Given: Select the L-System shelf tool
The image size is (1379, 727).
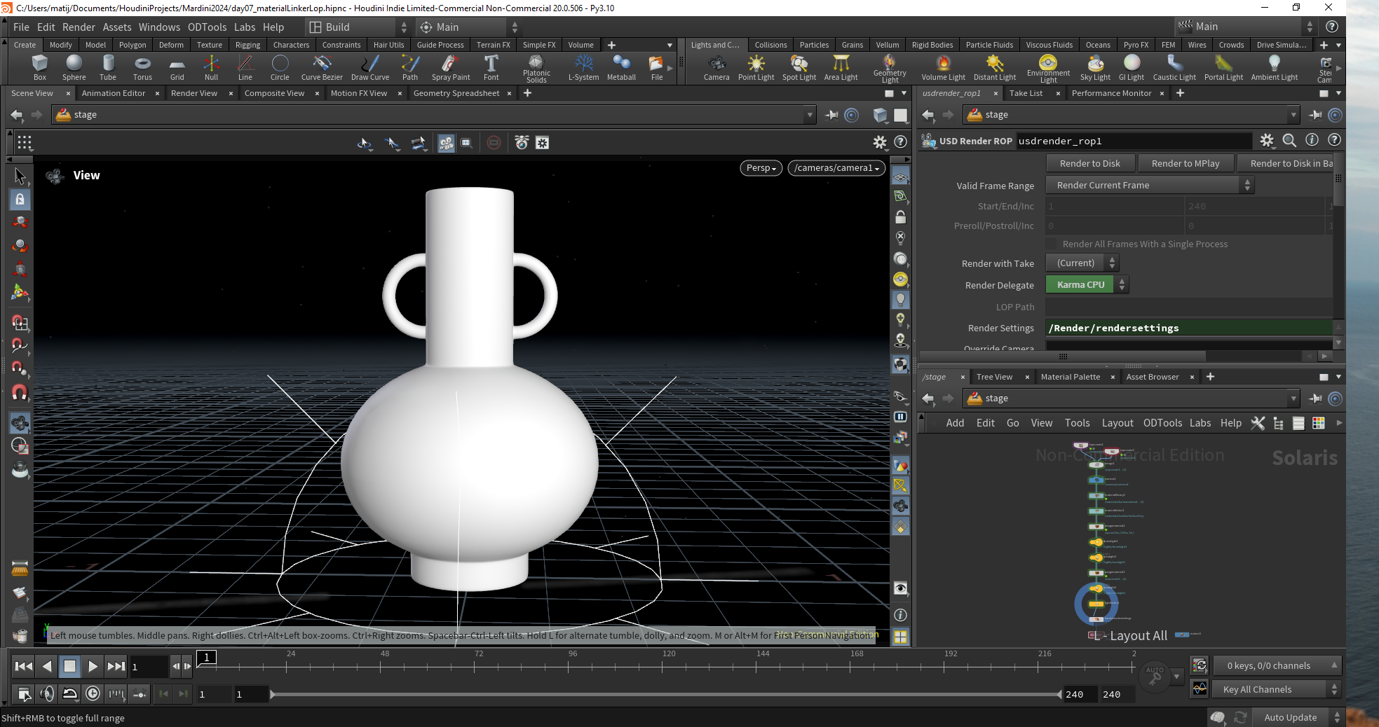Looking at the screenshot, I should [583, 68].
